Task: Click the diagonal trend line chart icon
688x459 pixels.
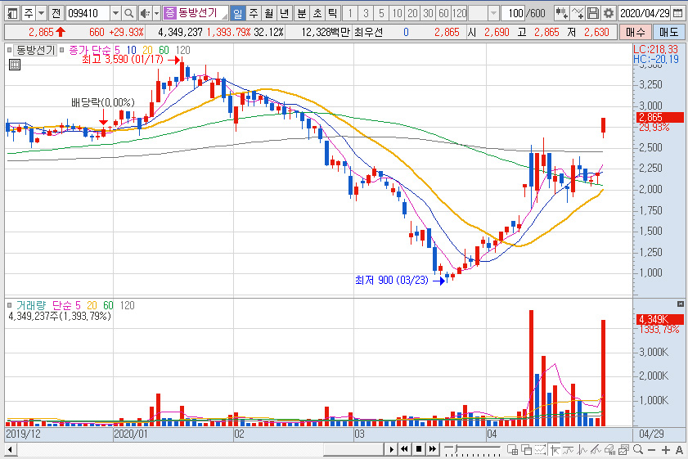Action: [x=596, y=449]
